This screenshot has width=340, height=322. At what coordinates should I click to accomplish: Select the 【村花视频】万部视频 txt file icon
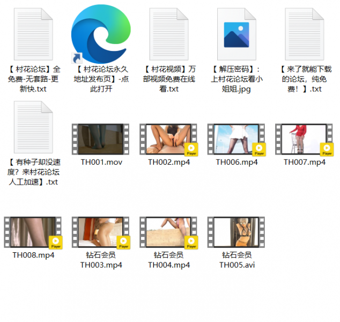tap(168, 33)
